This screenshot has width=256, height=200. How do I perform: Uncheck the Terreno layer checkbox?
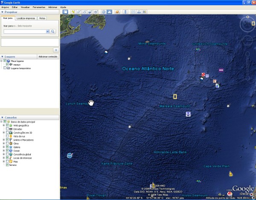point(8,166)
